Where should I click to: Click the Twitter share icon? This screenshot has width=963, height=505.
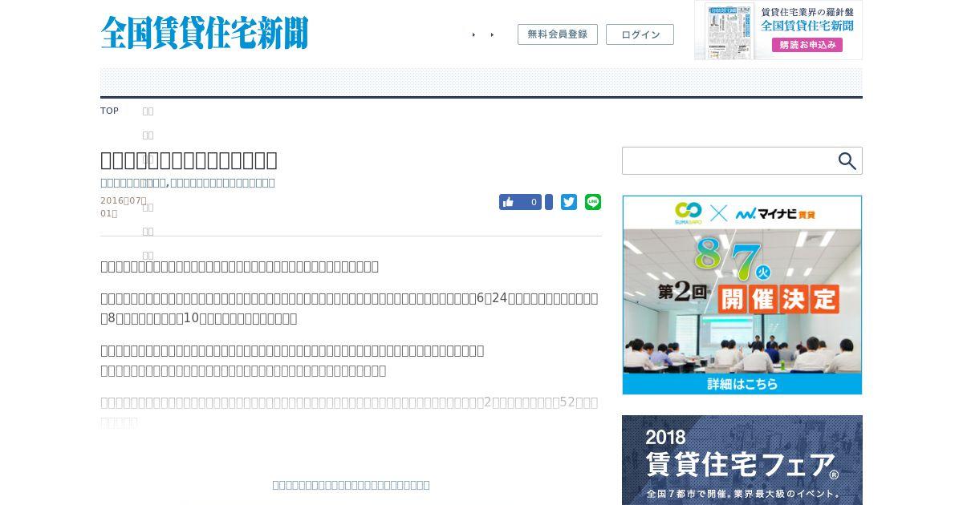click(569, 202)
